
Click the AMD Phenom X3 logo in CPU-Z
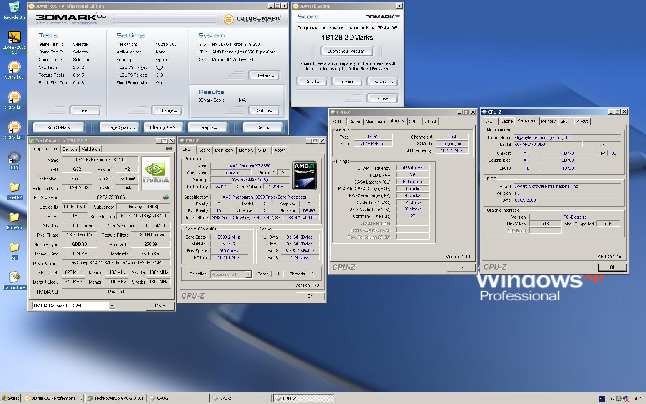(x=304, y=175)
